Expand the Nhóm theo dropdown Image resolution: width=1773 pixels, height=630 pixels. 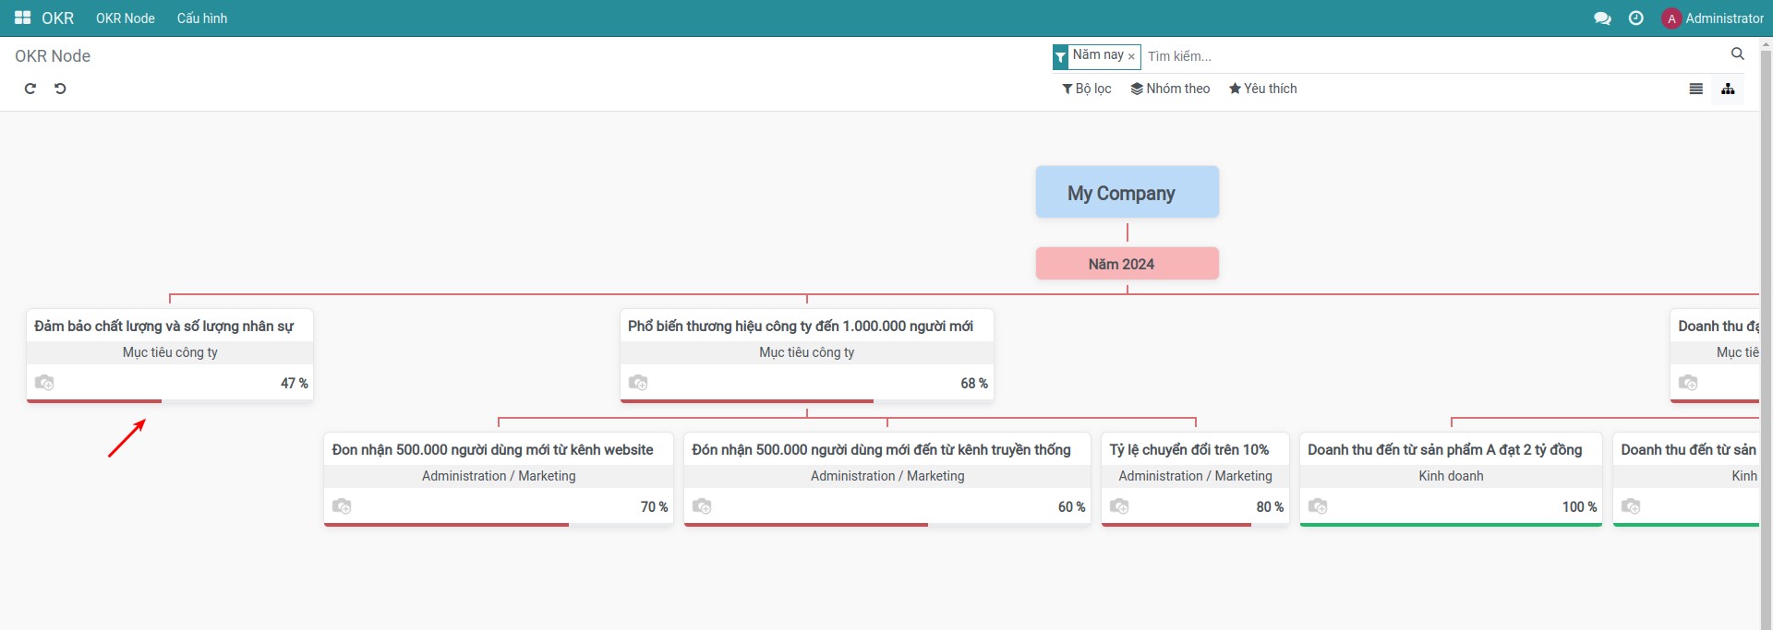pos(1170,89)
